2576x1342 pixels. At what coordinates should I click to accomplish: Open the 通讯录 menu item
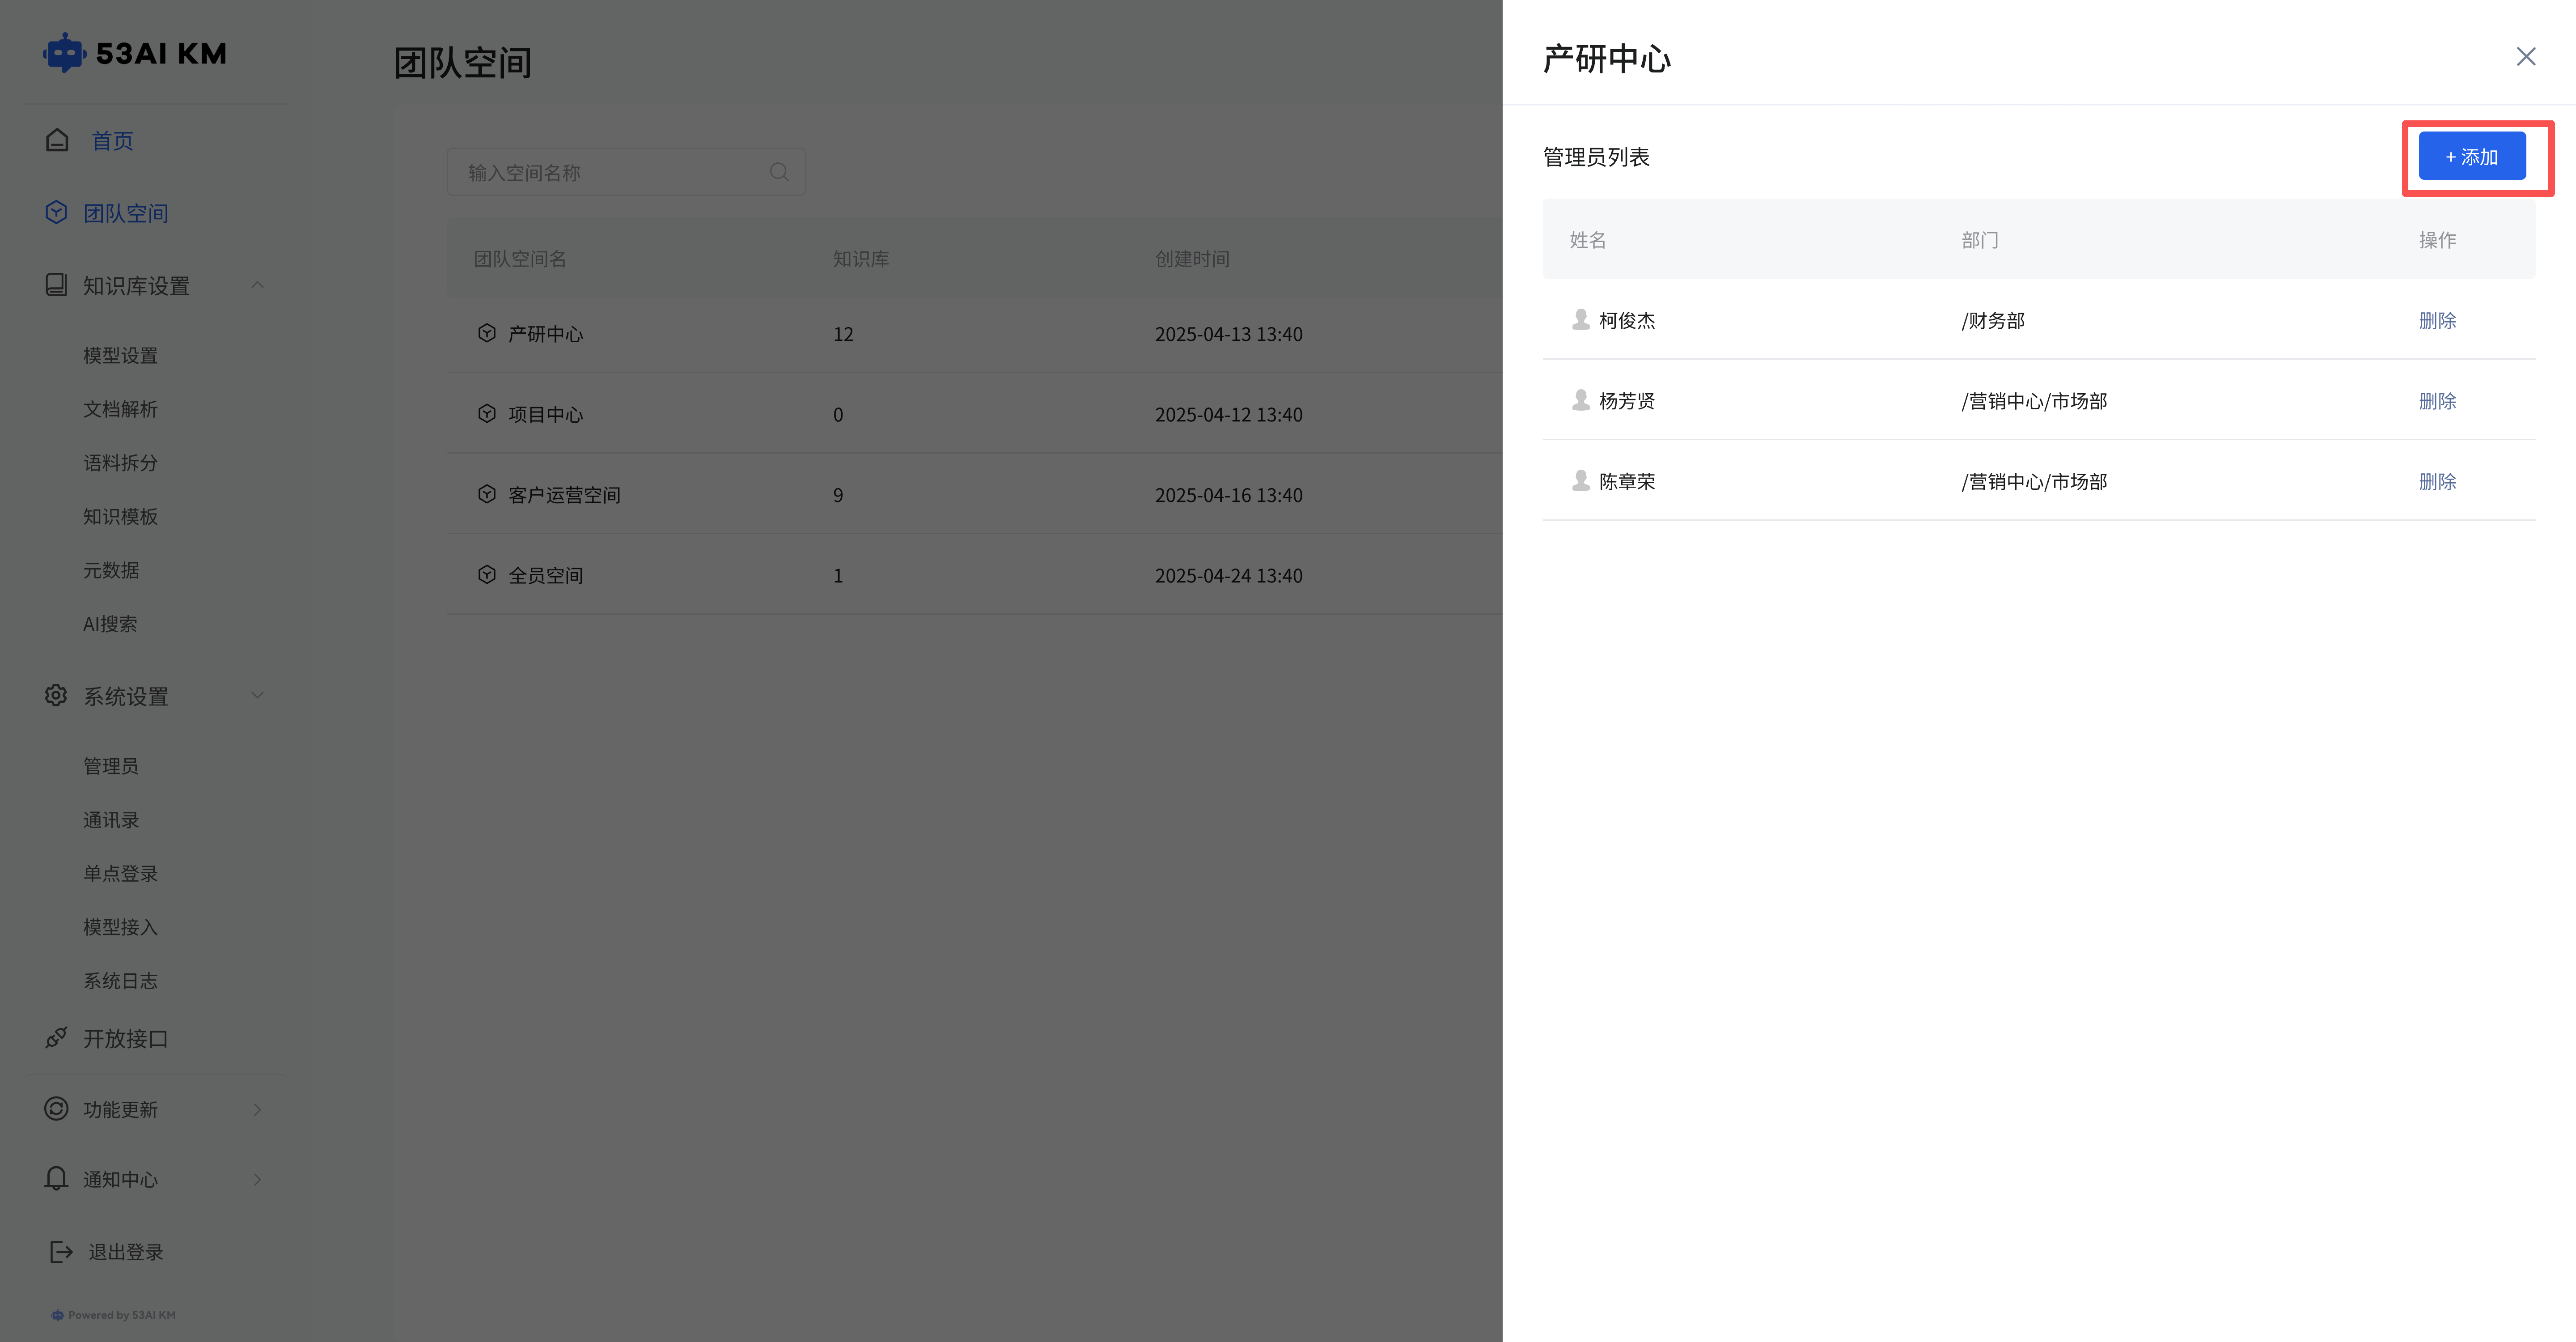pos(111,819)
